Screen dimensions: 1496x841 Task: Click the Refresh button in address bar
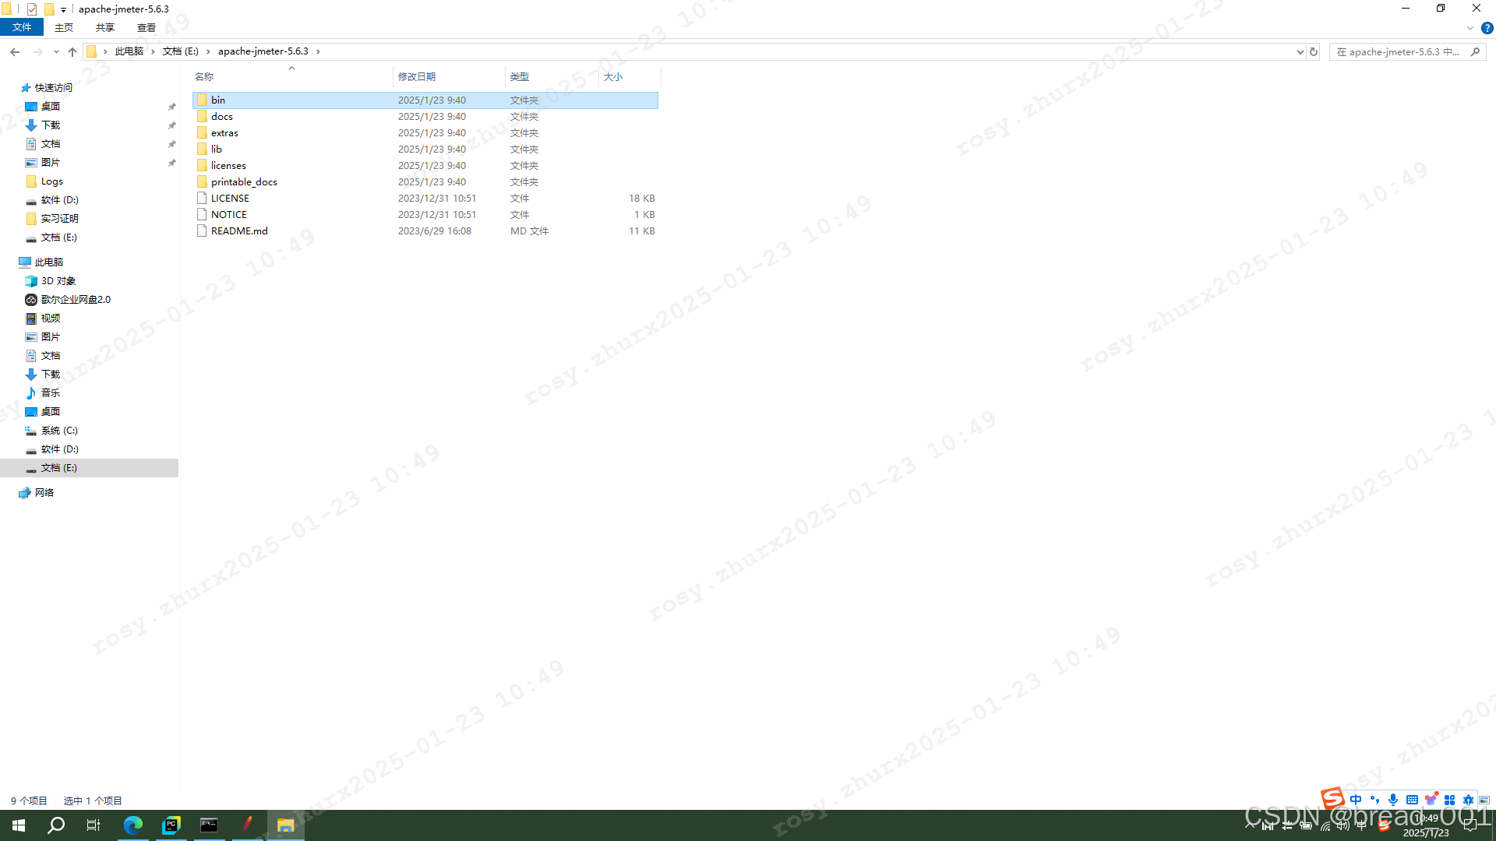(x=1314, y=51)
